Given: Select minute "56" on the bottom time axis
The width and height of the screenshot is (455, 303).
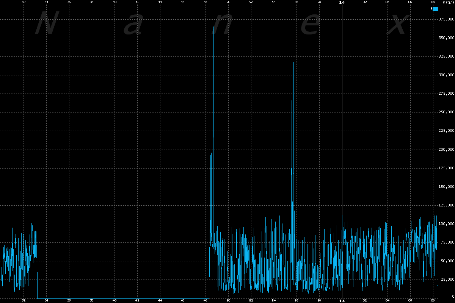Looking at the screenshot, I should click(x=297, y=301).
